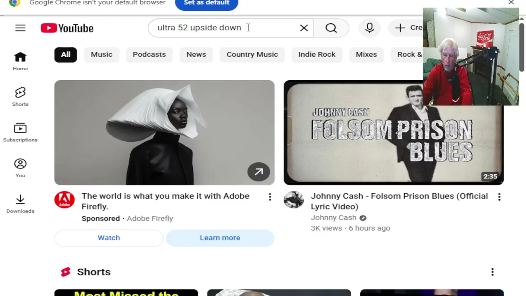Open Home in the sidebar
Screen dimensions: 526x296
pos(20,62)
